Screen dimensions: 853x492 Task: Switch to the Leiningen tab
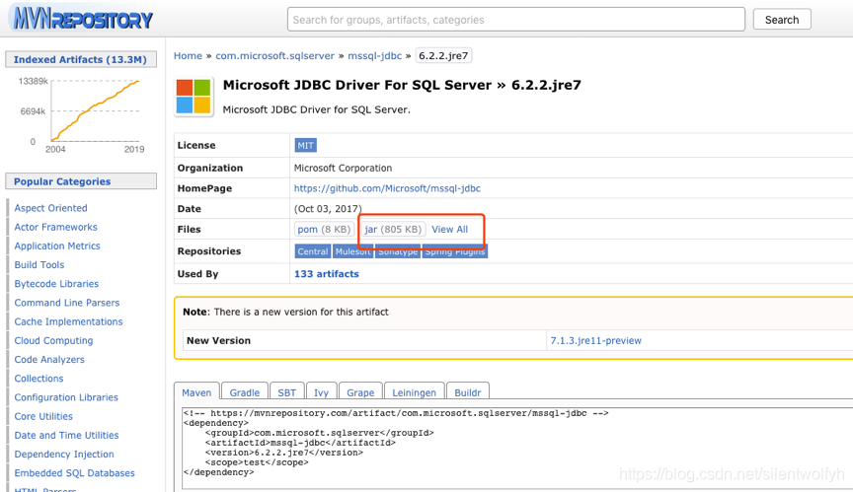tap(414, 392)
